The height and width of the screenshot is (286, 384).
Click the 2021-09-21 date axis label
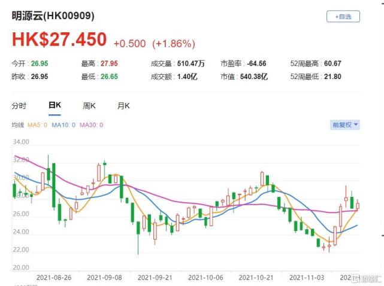(x=155, y=278)
